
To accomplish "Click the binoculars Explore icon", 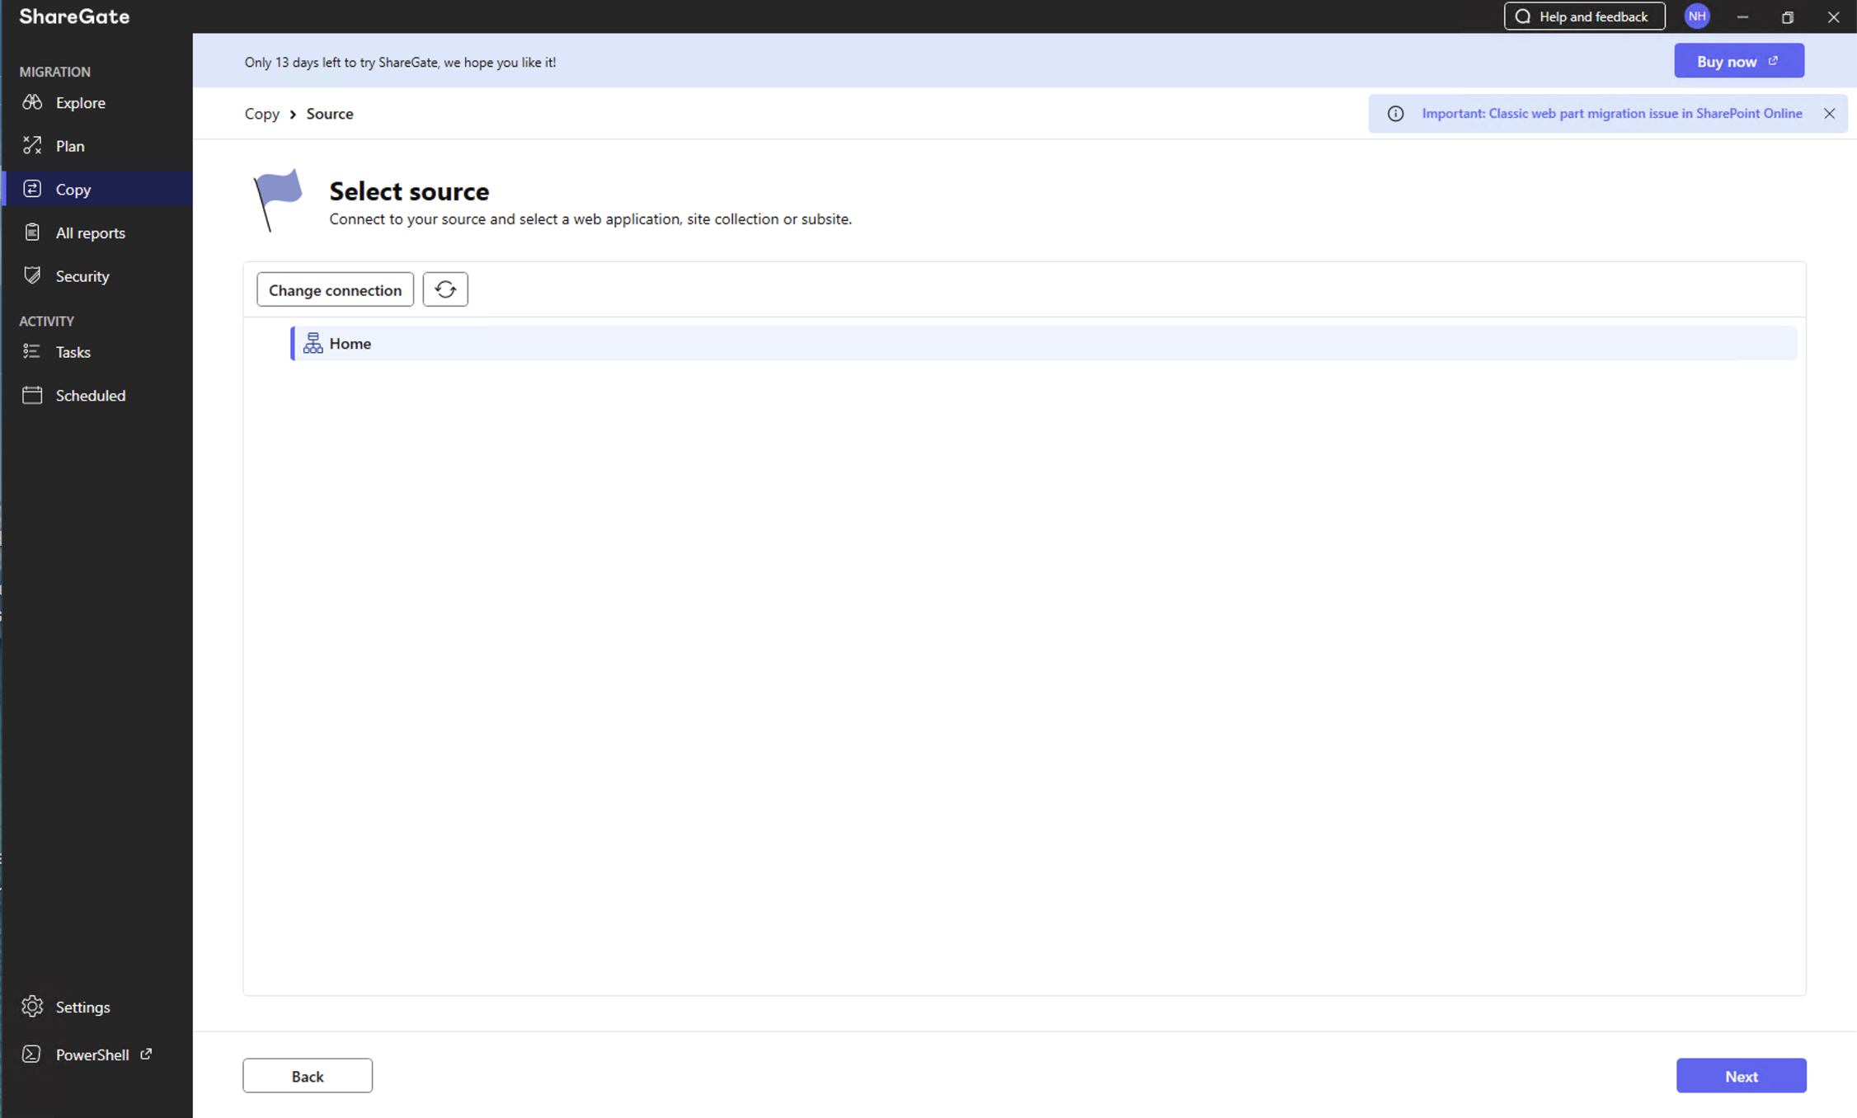I will point(32,102).
